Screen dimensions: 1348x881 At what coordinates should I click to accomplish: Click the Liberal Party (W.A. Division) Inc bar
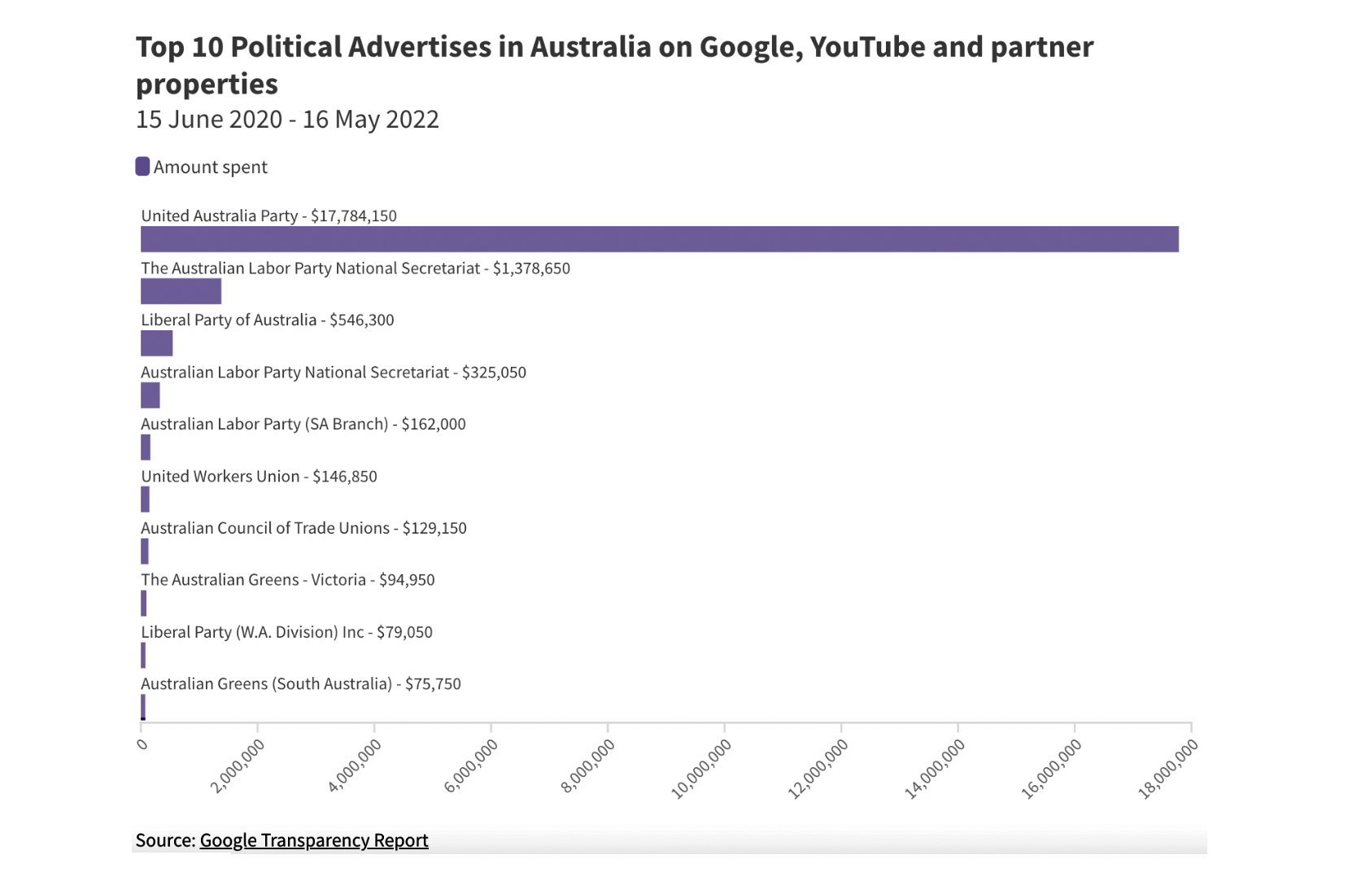point(143,656)
